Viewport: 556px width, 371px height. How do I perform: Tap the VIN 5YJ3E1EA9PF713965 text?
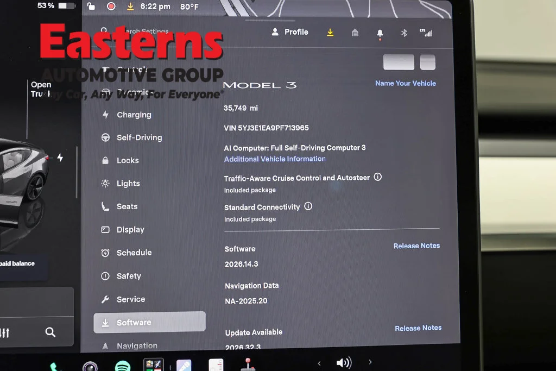tap(266, 128)
